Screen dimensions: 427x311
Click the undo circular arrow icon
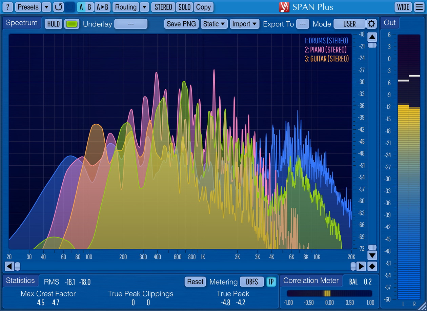pyautogui.click(x=58, y=7)
